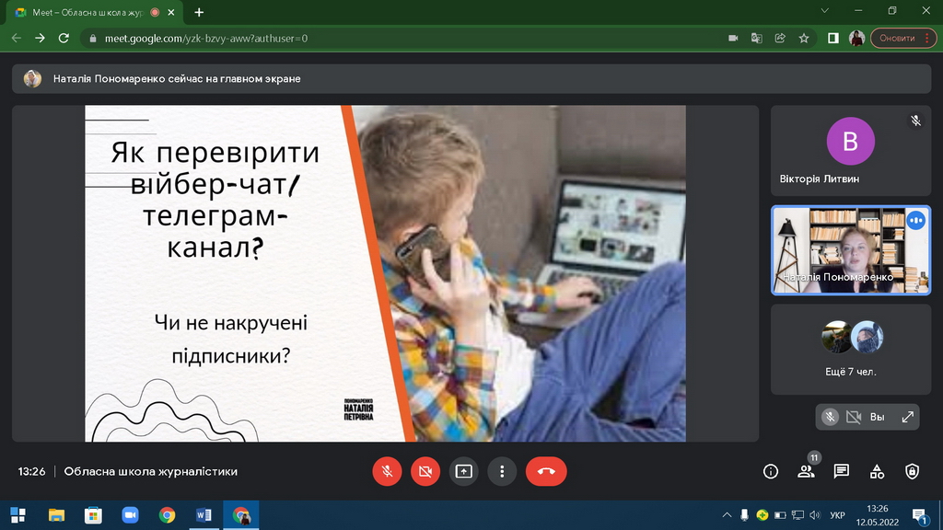
Task: Open the Activities shapes icon
Action: [877, 471]
